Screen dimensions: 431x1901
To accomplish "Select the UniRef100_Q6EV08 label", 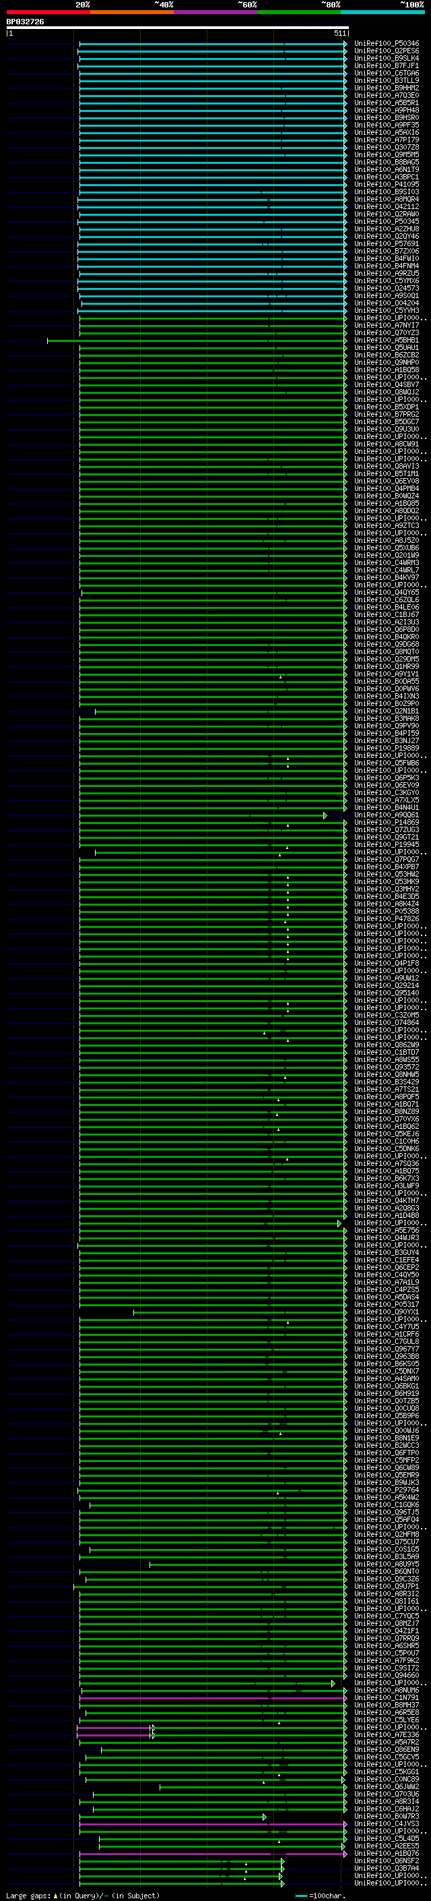I will tap(387, 481).
